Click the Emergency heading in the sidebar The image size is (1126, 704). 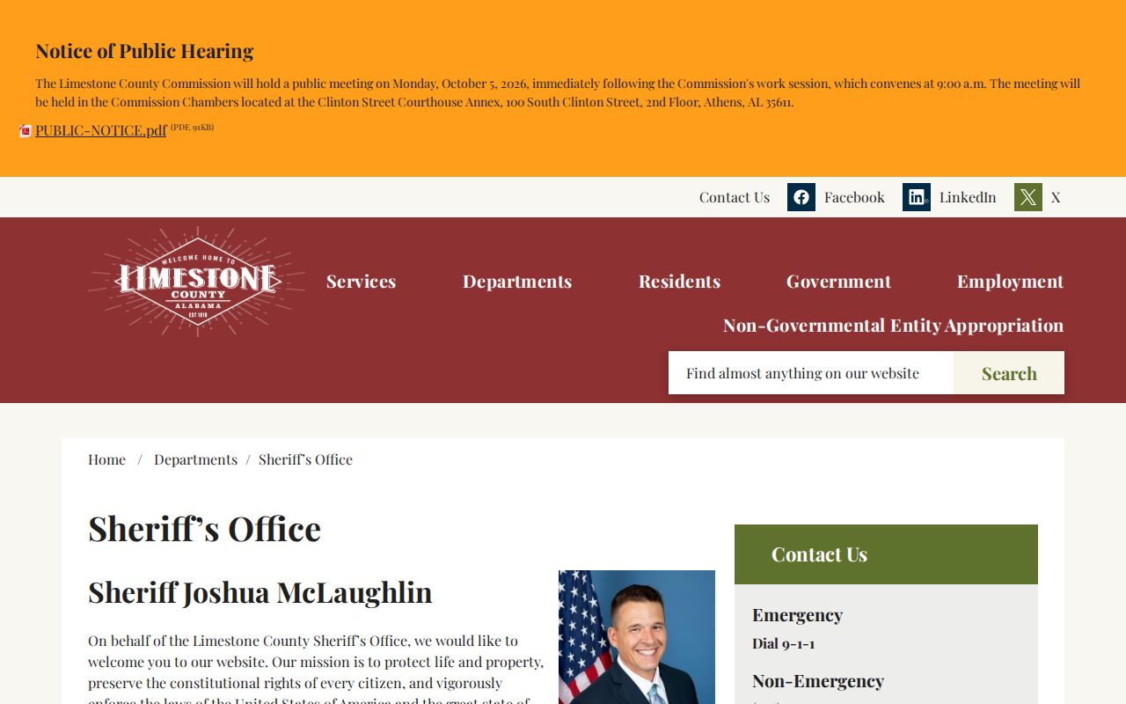tap(797, 614)
